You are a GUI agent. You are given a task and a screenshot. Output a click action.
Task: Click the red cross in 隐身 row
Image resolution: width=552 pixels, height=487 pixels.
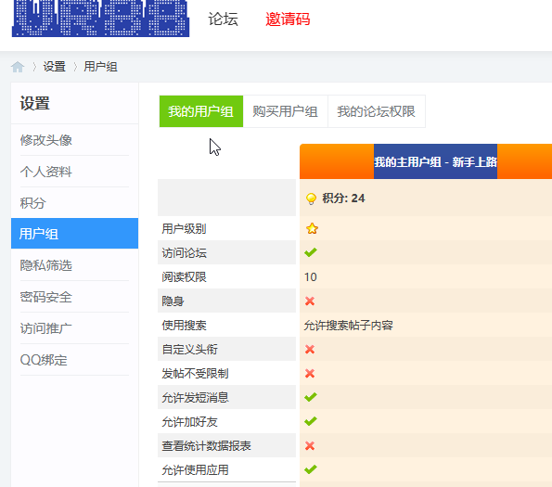click(310, 301)
